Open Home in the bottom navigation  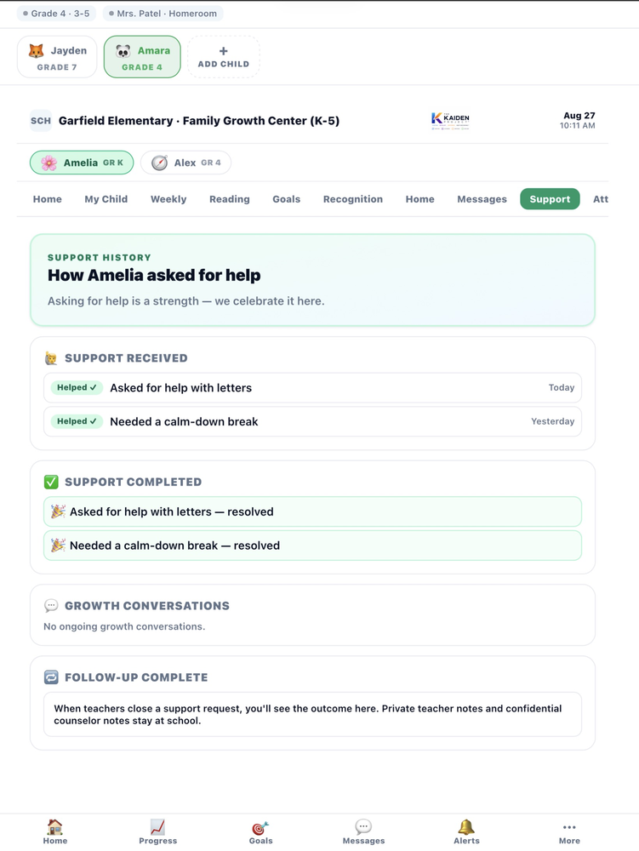[54, 831]
